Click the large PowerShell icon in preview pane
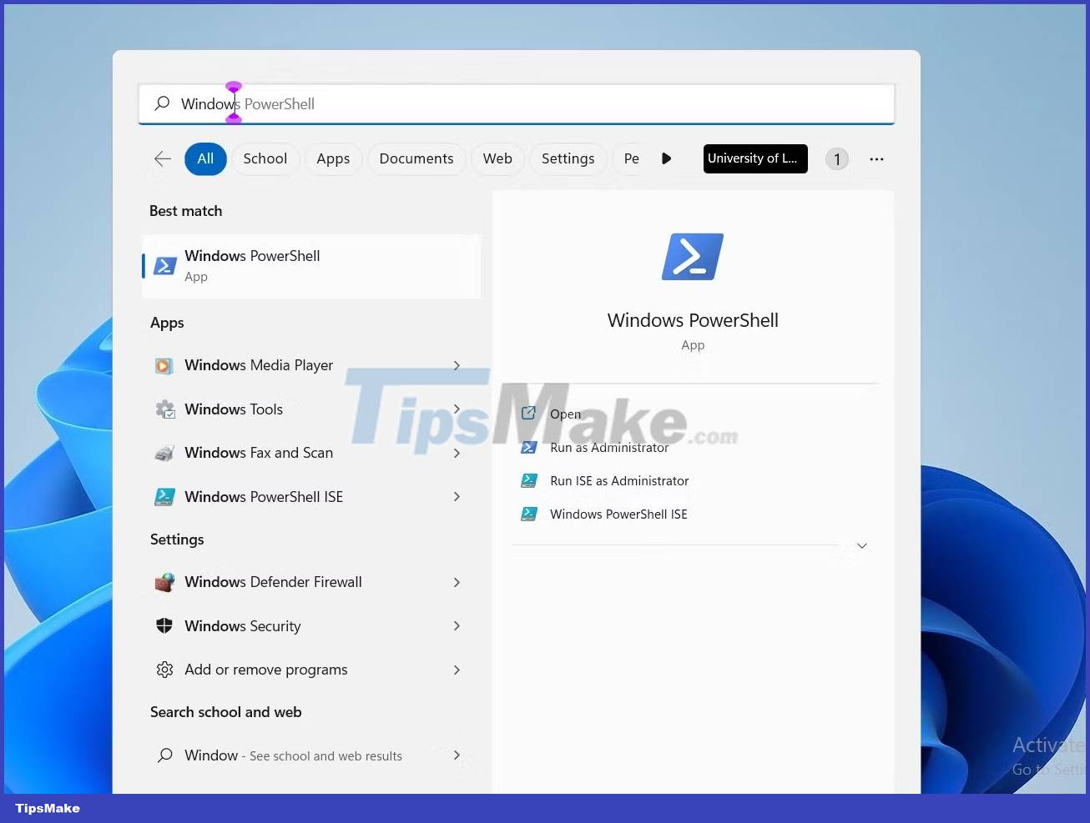The width and height of the screenshot is (1090, 823). (x=692, y=256)
